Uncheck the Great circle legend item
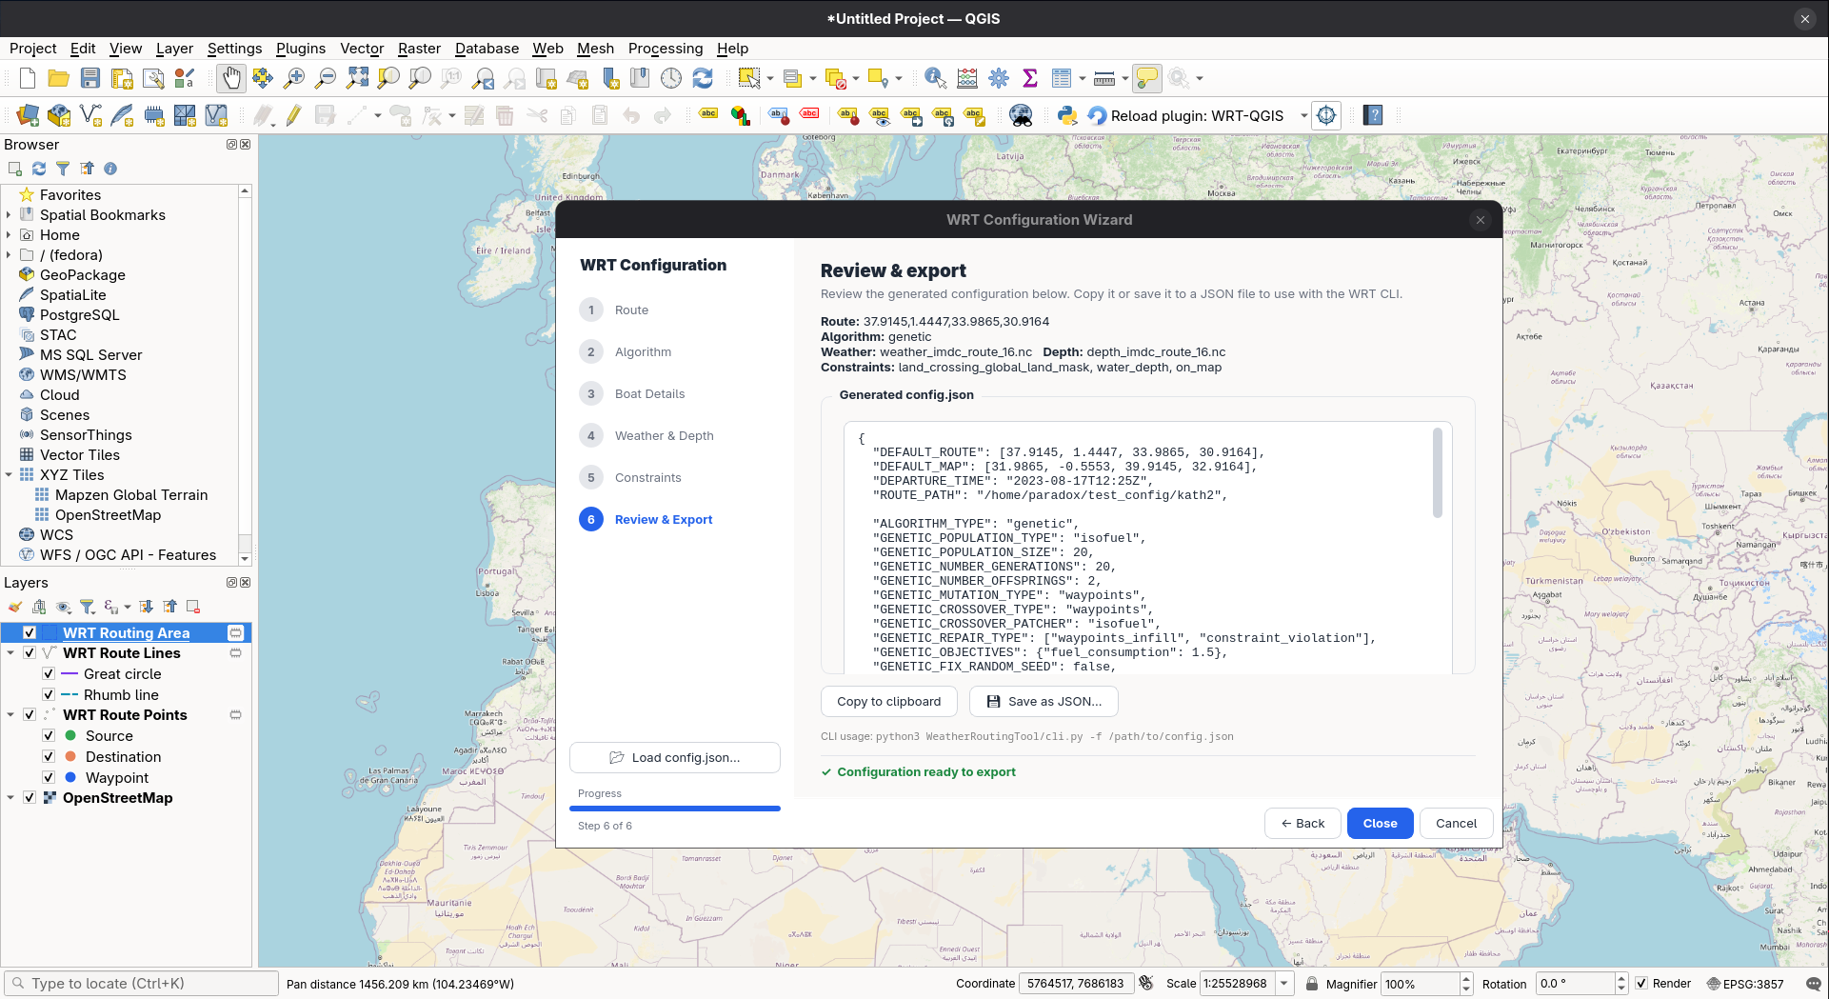Screen dimensions: 1829x999 (x=49, y=674)
